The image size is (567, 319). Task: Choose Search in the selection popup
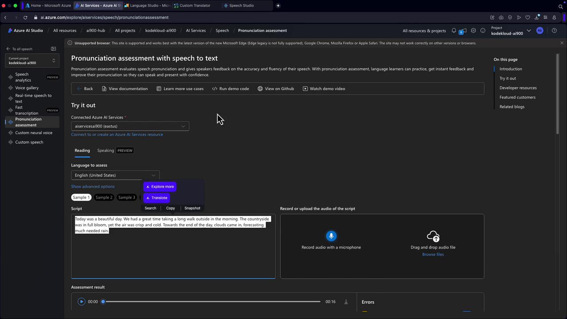pos(150,208)
